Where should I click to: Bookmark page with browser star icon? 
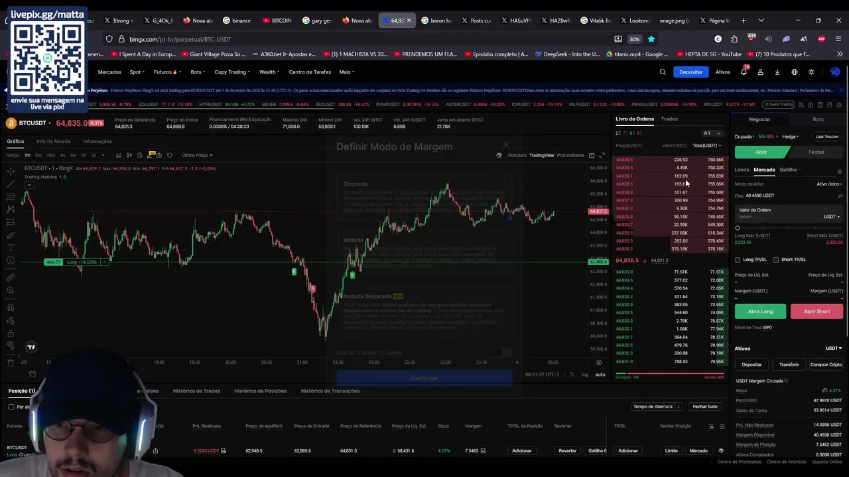pyautogui.click(x=651, y=39)
